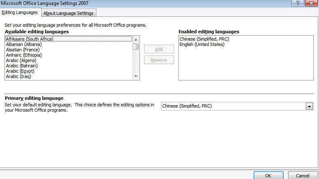This screenshot has height=179, width=319.
Task: Click the Cancel button
Action: 303,176
